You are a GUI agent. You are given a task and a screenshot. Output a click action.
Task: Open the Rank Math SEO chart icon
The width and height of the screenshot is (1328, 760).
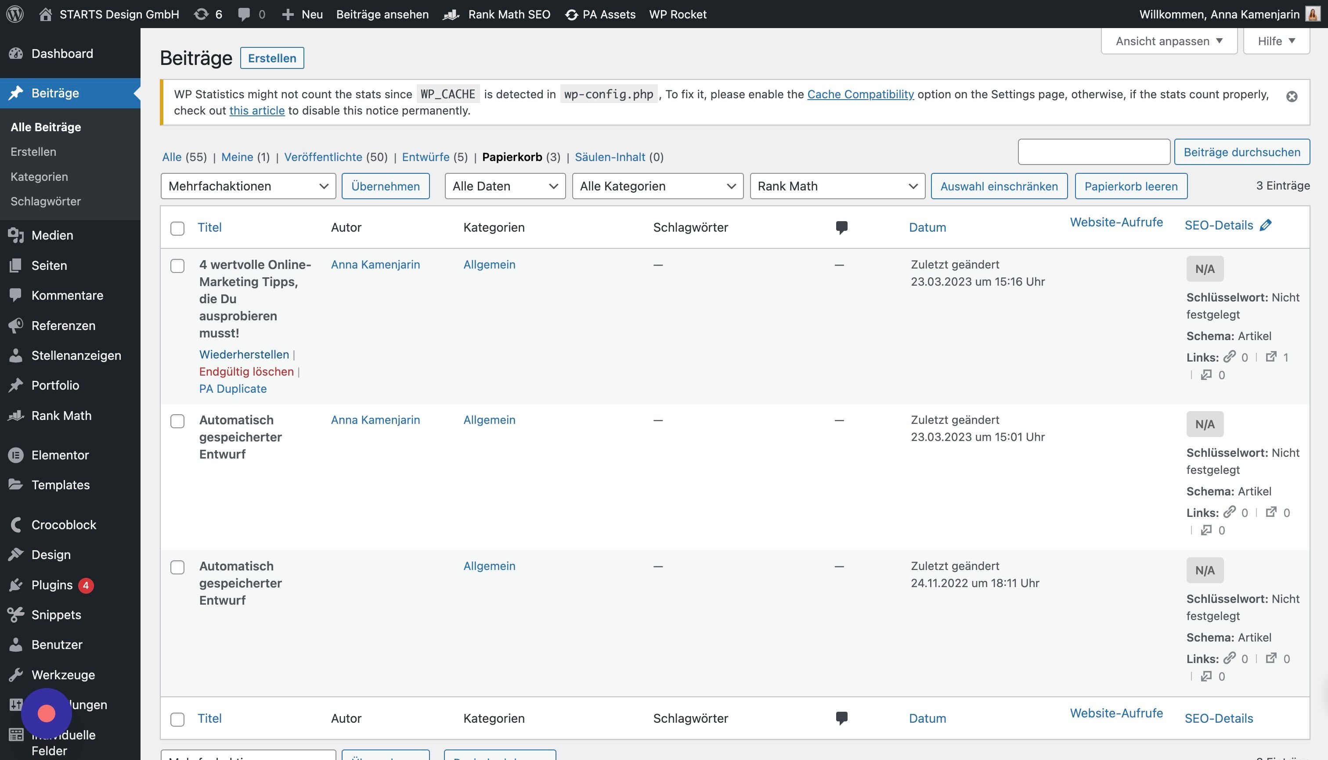pyautogui.click(x=451, y=14)
